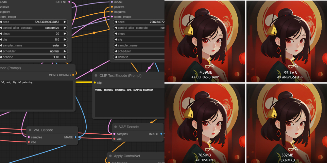327x163 pixels.
Task: Click left arrow of steps in right KSampler
Action: (x=115, y=34)
